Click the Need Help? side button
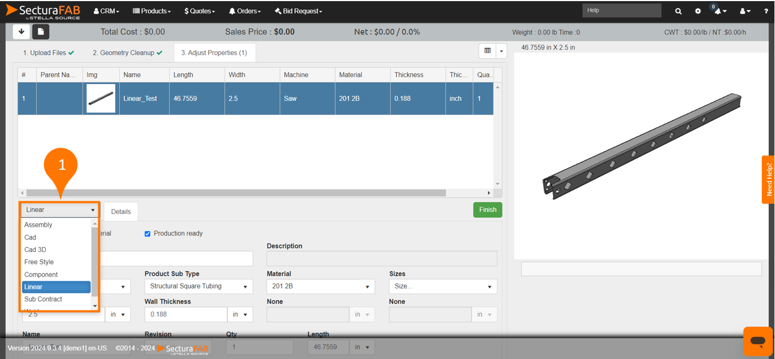This screenshot has width=775, height=359. pos(768,179)
